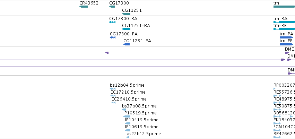The height and width of the screenshot is (139, 295).
Task: Select the trn-RA transcript feature
Action: pyautogui.click(x=284, y=22)
